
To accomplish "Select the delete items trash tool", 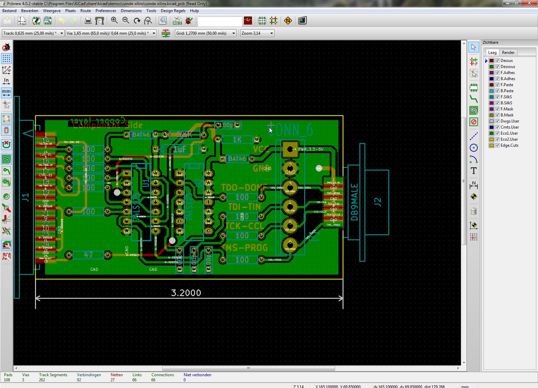I will [474, 211].
